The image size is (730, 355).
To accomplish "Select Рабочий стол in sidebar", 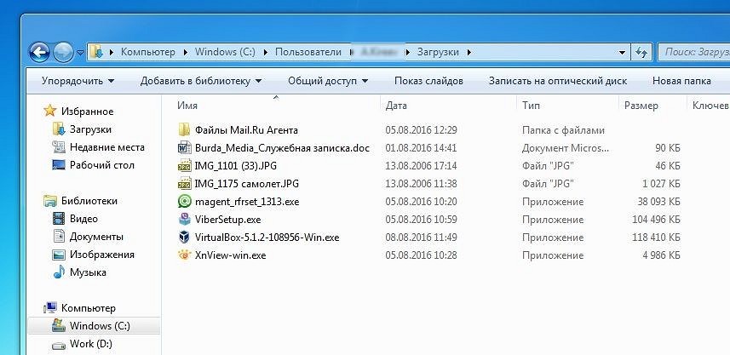I will tap(102, 165).
